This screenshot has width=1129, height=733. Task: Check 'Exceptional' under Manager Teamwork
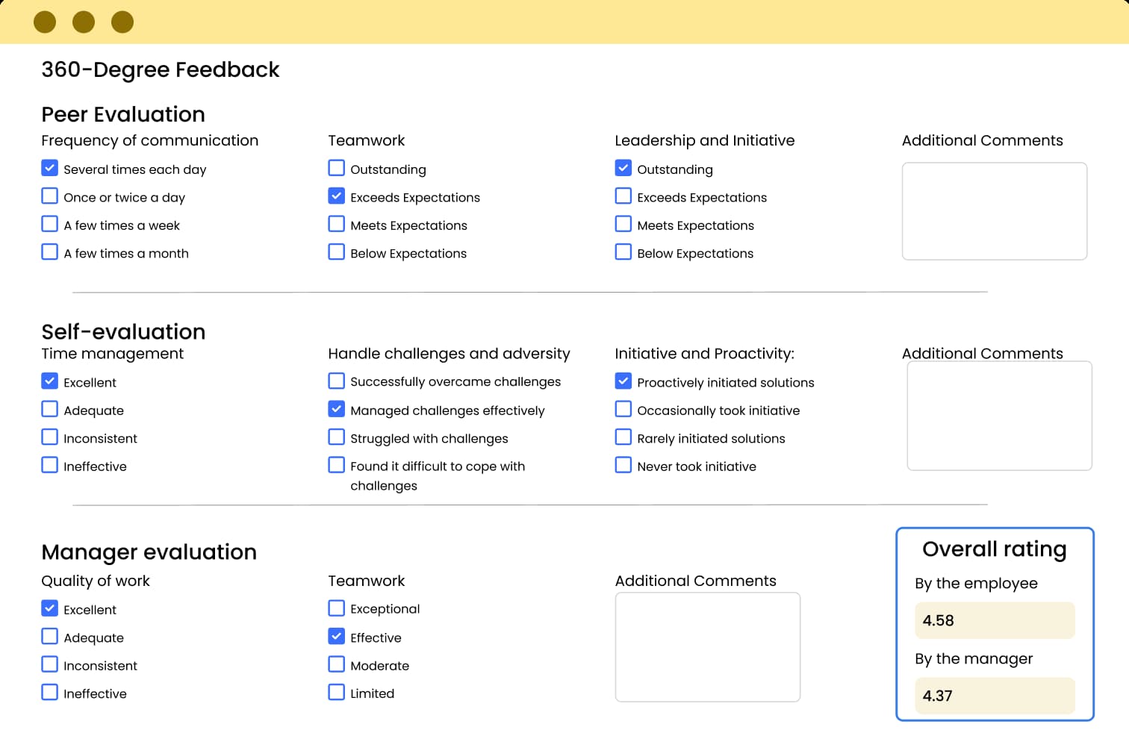[337, 608]
